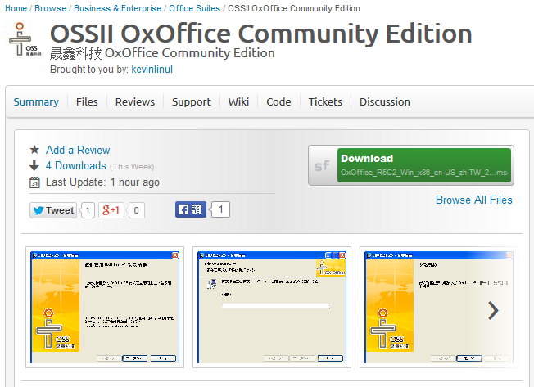This screenshot has width=534, height=387.
Task: Open the second screenshot thumbnail with progress bar
Action: coord(272,308)
